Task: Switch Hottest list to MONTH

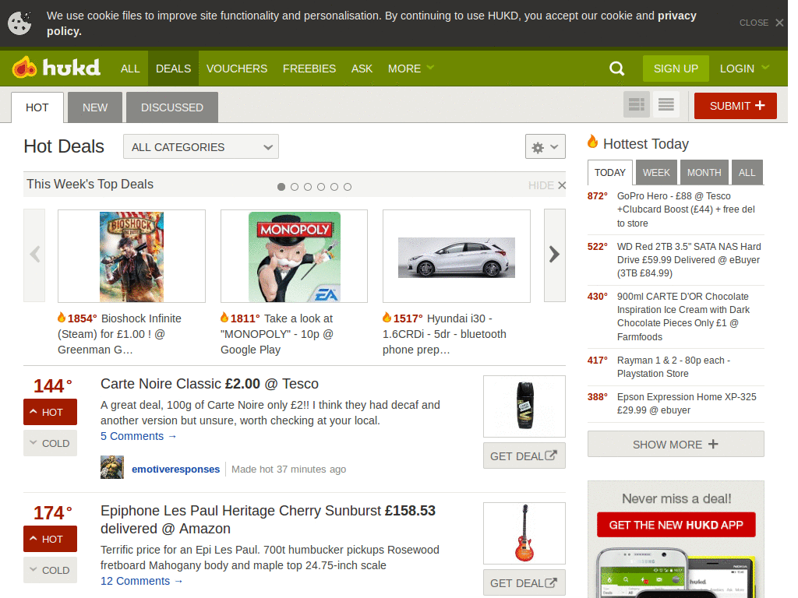Action: tap(704, 173)
